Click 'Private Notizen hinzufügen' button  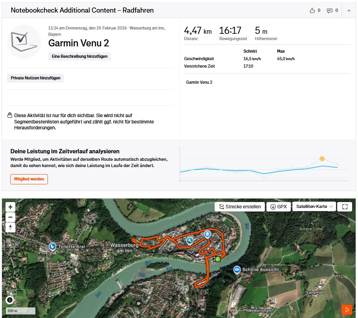[x=35, y=78]
